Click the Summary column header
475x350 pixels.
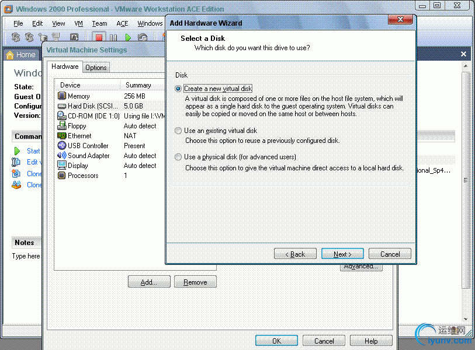143,85
